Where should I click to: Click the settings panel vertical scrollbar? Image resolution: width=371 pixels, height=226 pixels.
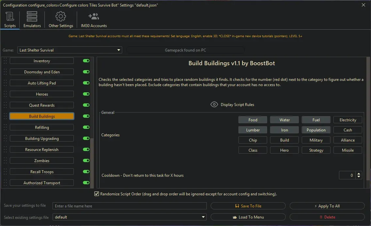tap(368, 118)
